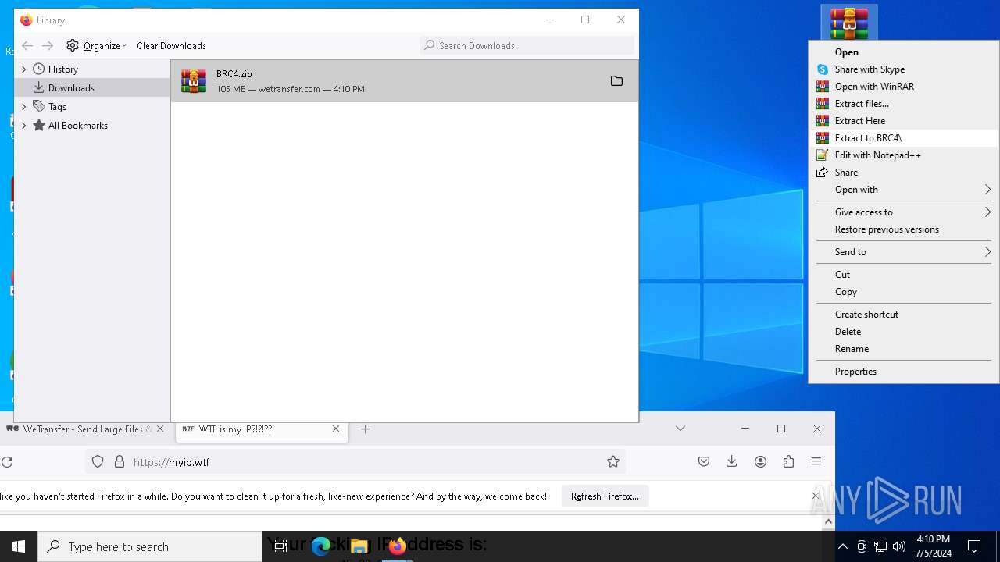Go back in Library window

pyautogui.click(x=27, y=45)
